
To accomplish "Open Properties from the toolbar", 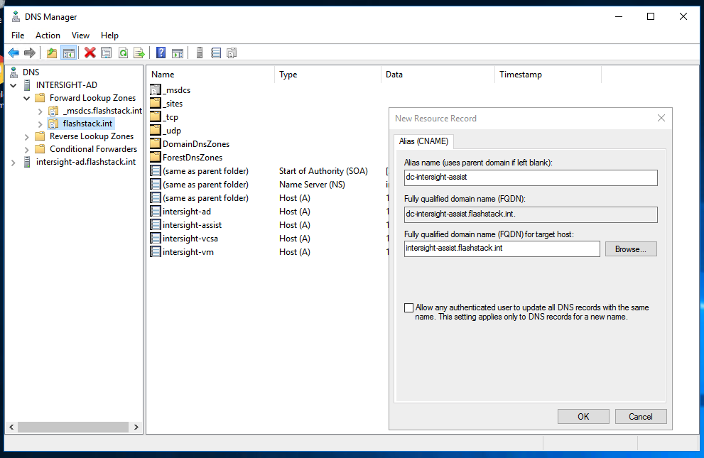I will pos(107,53).
